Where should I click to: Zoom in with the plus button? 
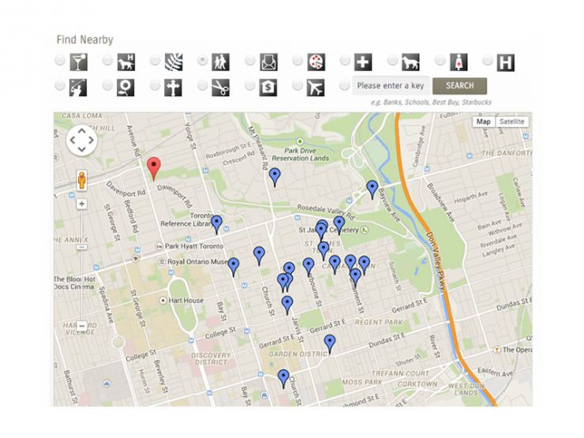coord(82,204)
